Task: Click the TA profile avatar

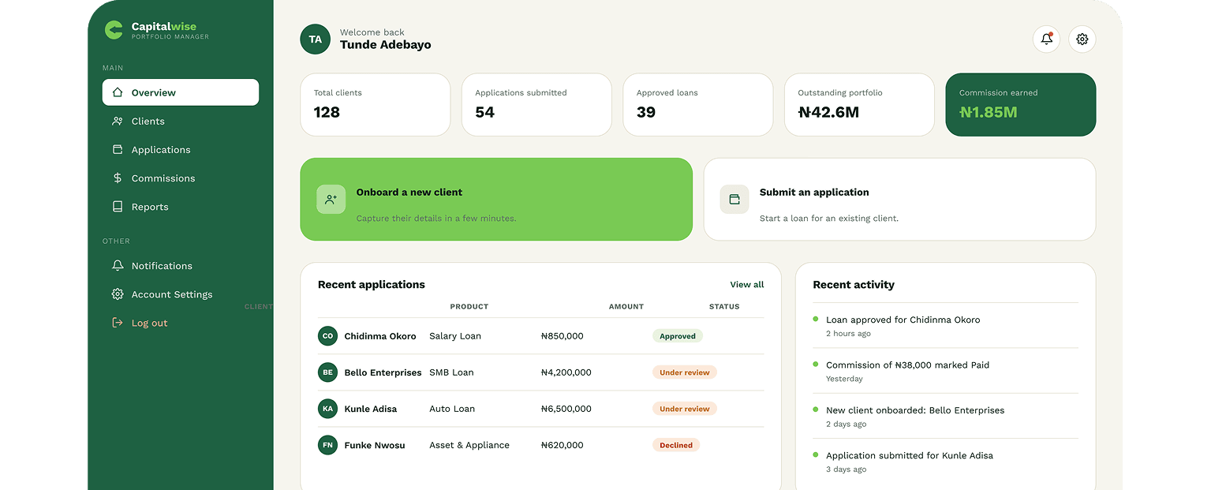Action: click(x=316, y=39)
